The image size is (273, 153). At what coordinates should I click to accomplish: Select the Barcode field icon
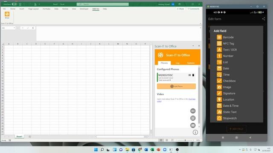[219, 37]
